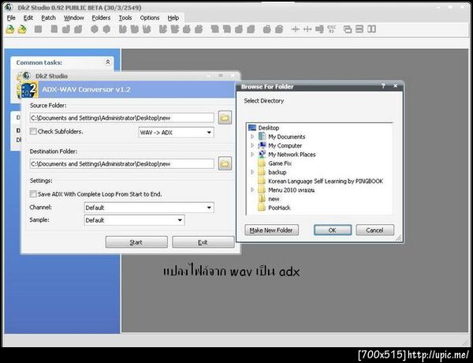Click into the Destination Folder path field
The image size is (473, 363).
pos(122,163)
